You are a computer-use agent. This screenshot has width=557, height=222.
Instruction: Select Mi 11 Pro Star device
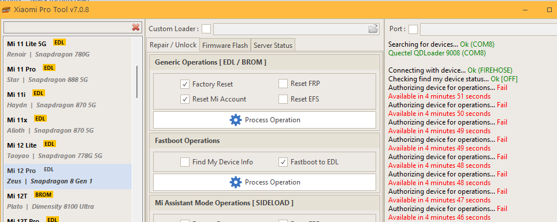[x=68, y=74]
